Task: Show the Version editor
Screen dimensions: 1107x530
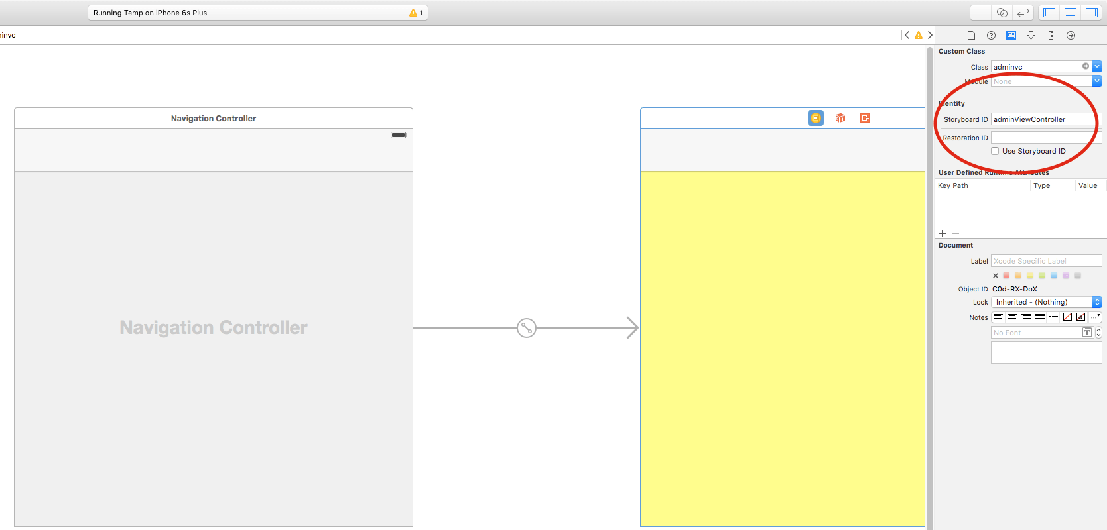Action: [x=1023, y=13]
